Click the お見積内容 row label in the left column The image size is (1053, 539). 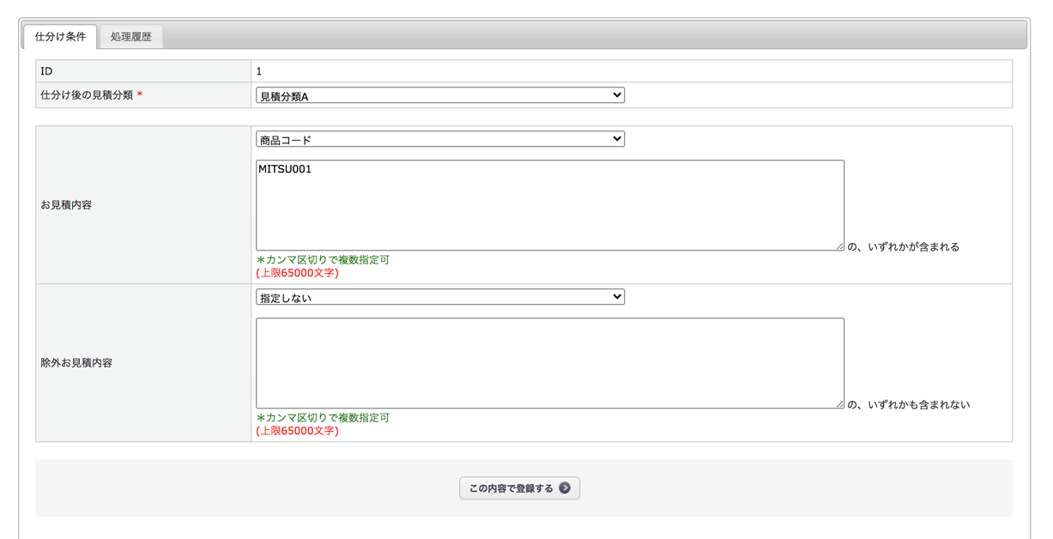tap(66, 205)
